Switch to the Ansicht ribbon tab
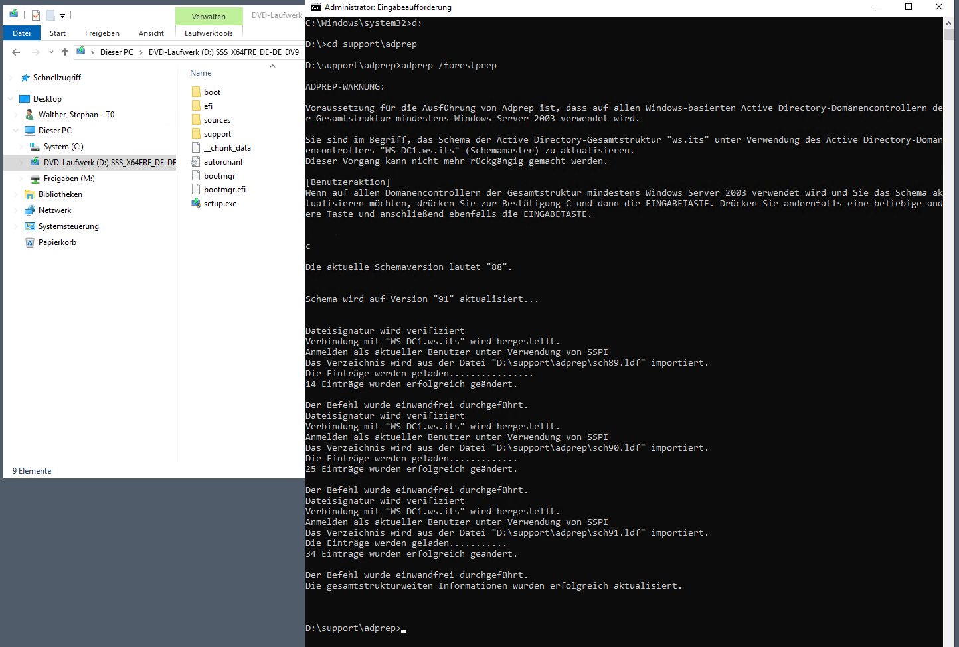Viewport: 959px width, 647px height. 151,33
